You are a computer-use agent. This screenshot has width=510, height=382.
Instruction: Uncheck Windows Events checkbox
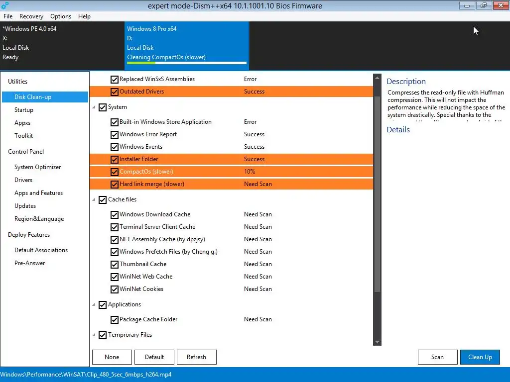tap(114, 147)
